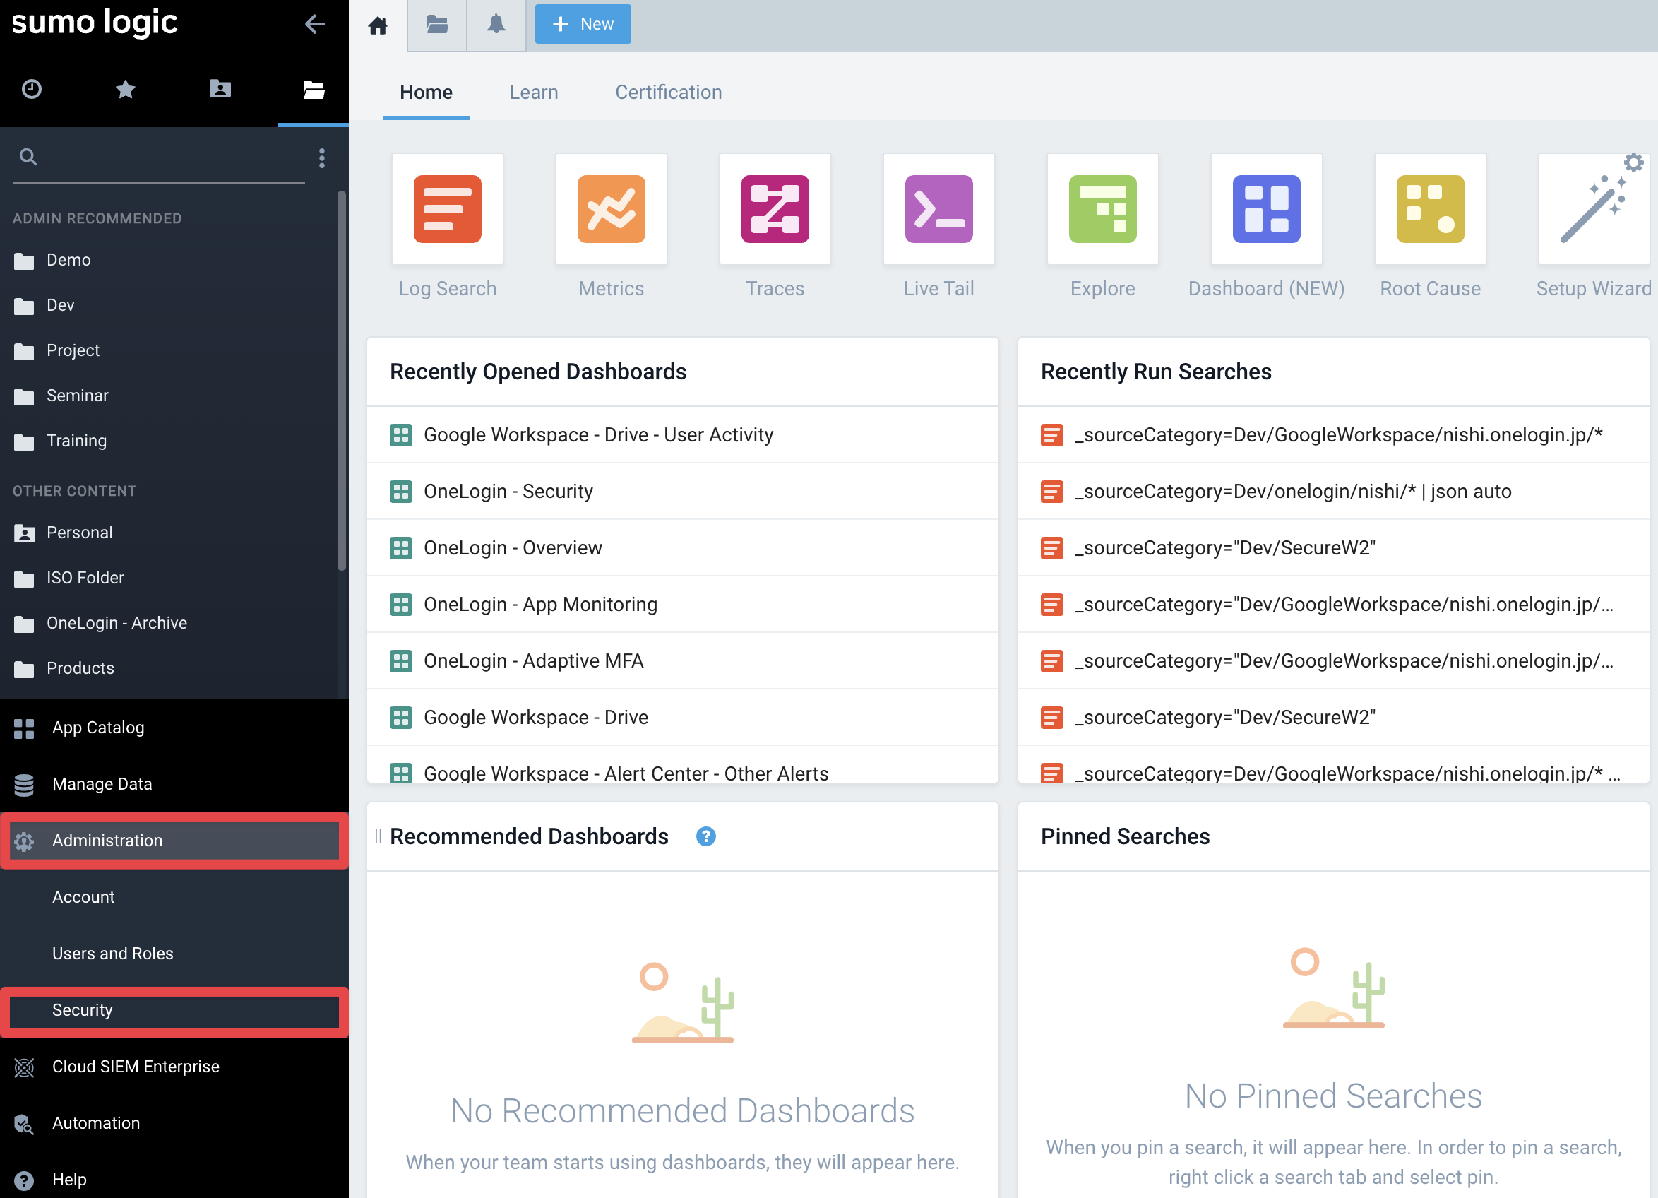This screenshot has width=1658, height=1198.
Task: Focus the sidebar search input field
Action: click(158, 158)
